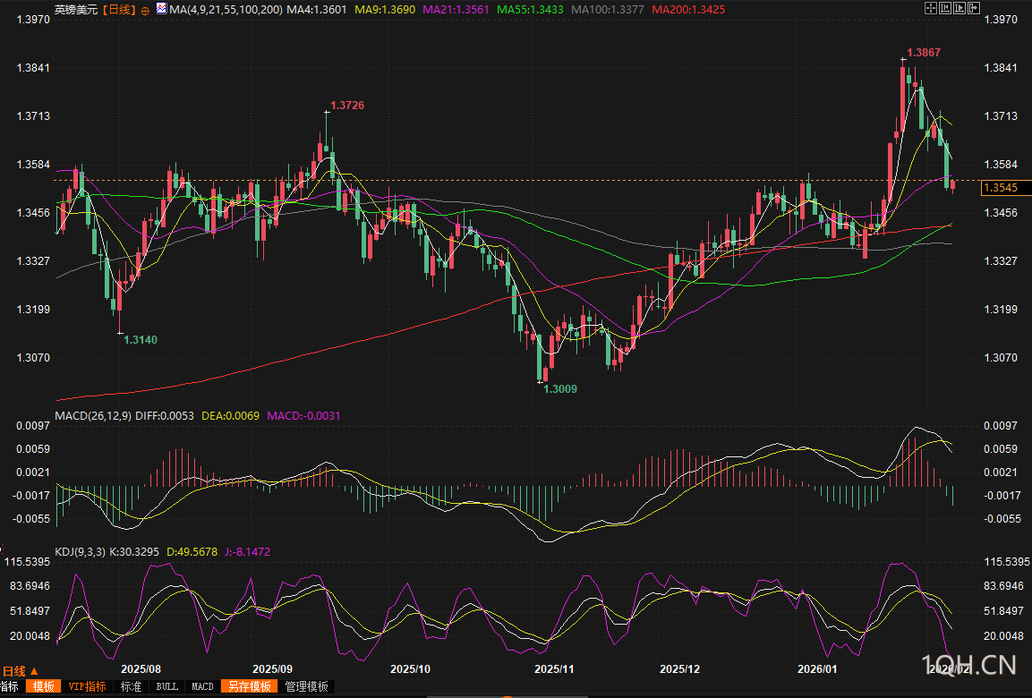This screenshot has width=1032, height=698.
Task: Click the MACD(26,12,9) indicator label
Action: [x=94, y=416]
